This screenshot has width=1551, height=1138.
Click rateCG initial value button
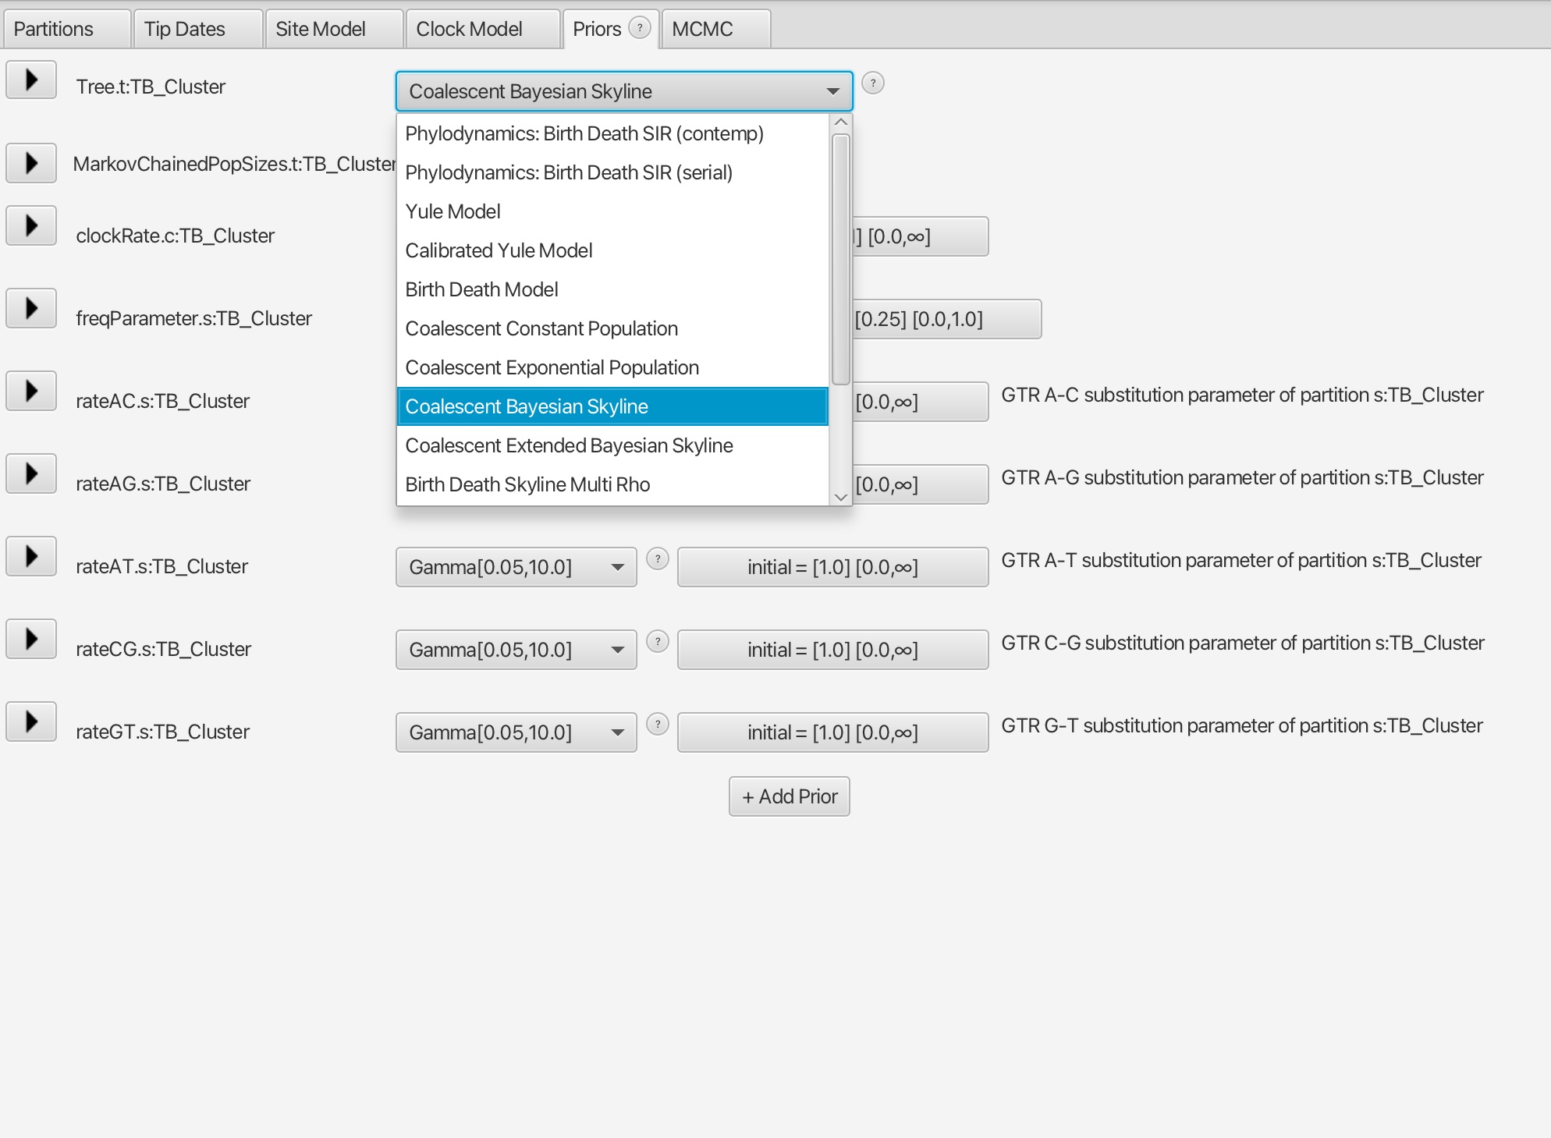click(x=832, y=650)
